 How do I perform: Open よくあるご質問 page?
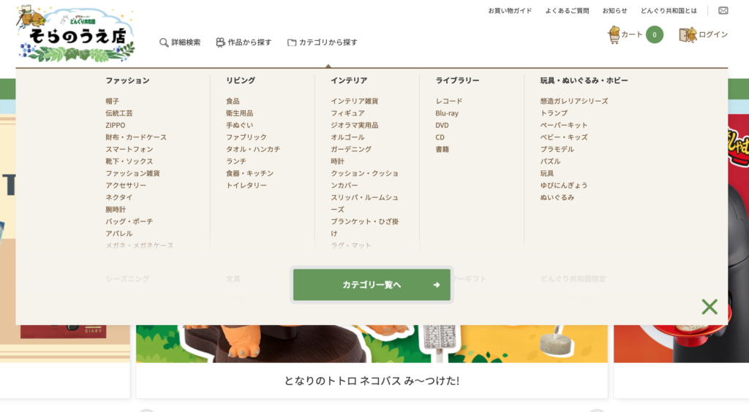click(567, 11)
